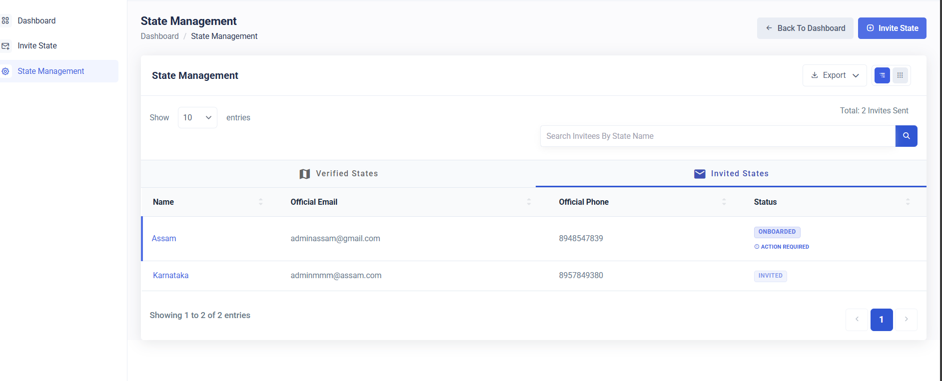The height and width of the screenshot is (381, 942).
Task: Click the INVITED status badge for Karnataka
Action: pos(770,276)
